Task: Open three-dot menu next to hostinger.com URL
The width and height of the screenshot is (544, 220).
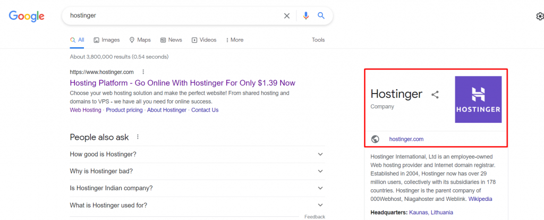Action: click(x=143, y=72)
